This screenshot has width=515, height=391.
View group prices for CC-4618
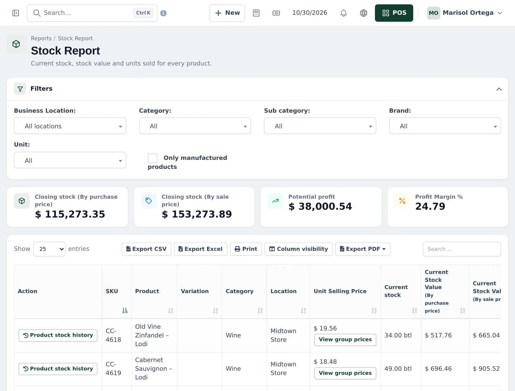tap(345, 340)
